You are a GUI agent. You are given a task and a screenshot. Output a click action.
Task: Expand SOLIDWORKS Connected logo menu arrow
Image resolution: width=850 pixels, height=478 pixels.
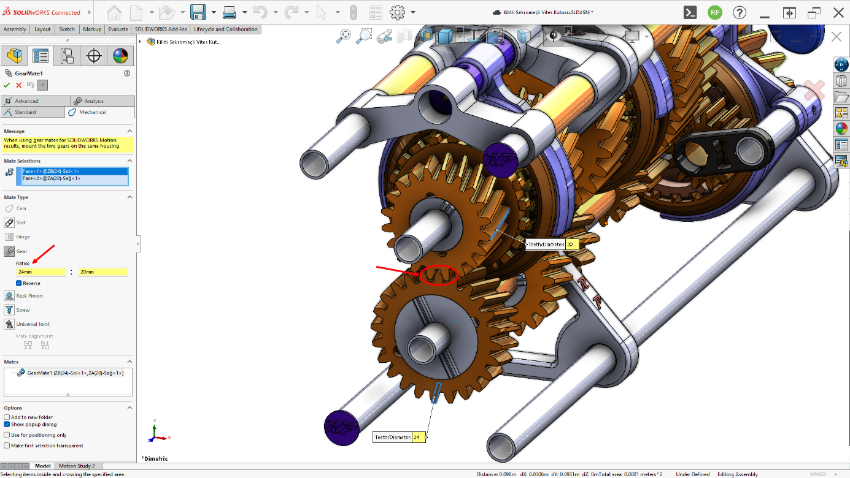pyautogui.click(x=90, y=12)
